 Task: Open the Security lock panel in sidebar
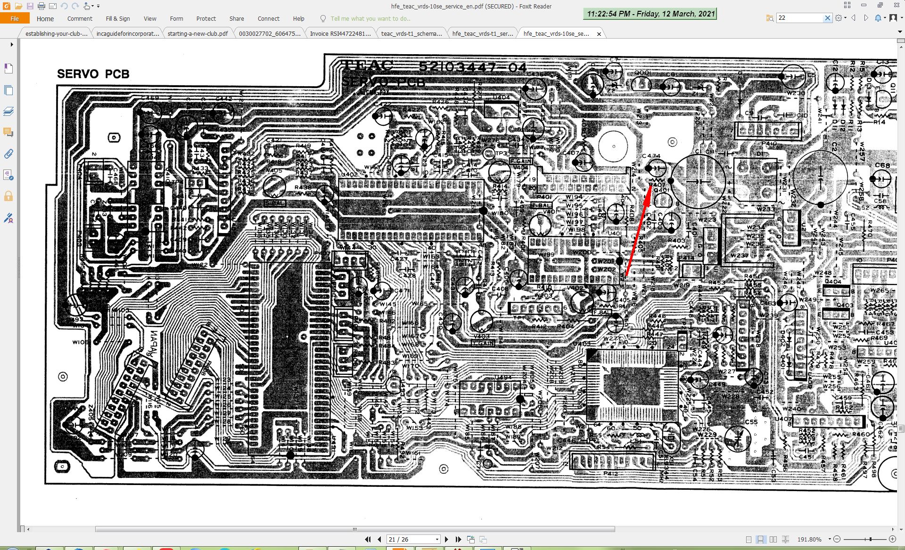tap(8, 196)
